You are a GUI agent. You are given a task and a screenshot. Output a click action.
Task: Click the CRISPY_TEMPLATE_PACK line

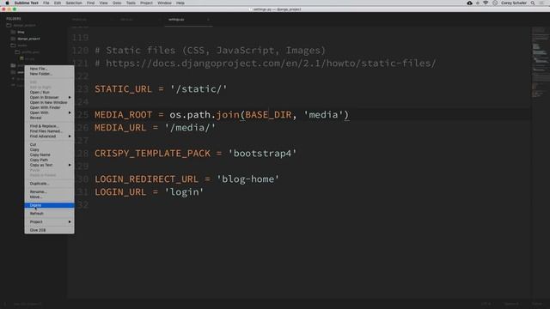[x=196, y=153]
